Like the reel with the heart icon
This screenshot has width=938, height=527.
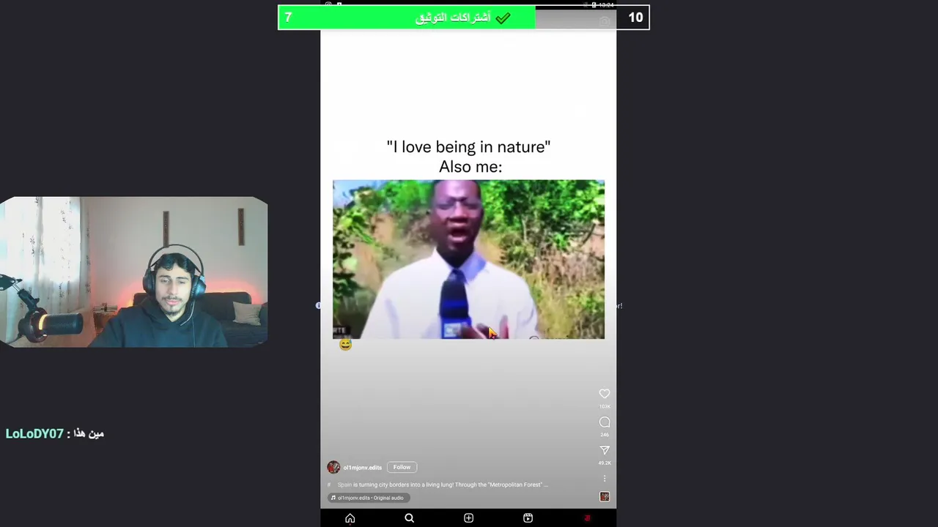pos(605,394)
